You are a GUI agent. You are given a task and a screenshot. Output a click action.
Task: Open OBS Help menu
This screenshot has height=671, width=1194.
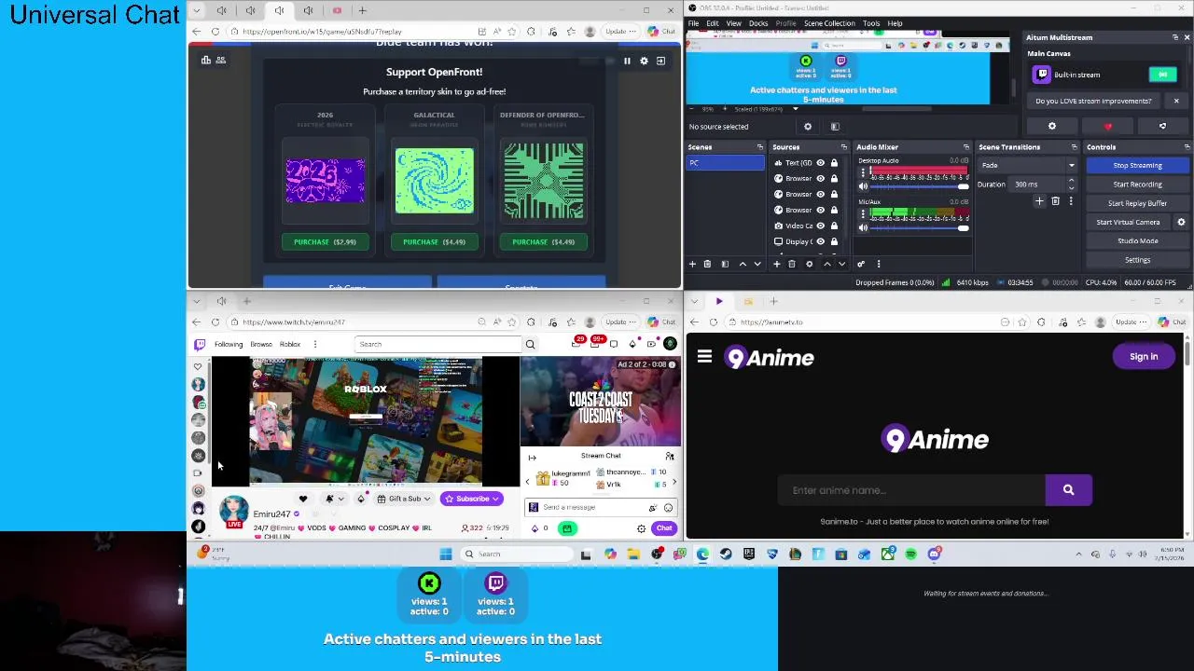tap(895, 23)
